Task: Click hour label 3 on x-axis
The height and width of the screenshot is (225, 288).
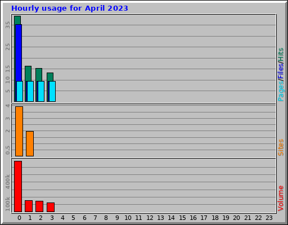Action: click(52, 218)
